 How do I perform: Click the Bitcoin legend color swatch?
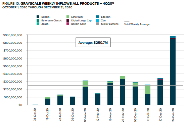click(38, 17)
